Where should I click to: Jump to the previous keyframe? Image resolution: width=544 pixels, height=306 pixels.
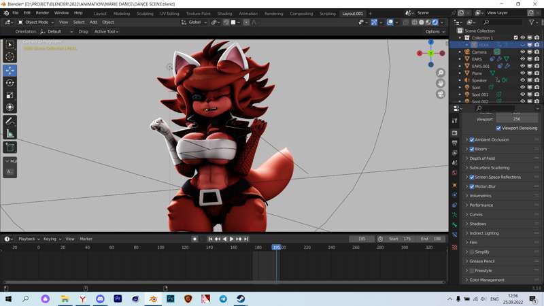217,239
